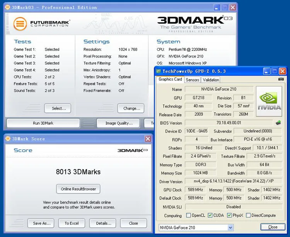The width and height of the screenshot is (290, 237).
Task: Click the Release Date value 2009
Action: 198,114
